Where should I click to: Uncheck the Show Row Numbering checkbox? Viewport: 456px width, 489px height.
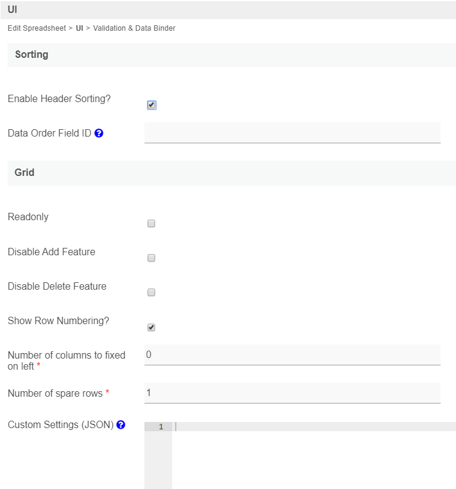point(151,328)
